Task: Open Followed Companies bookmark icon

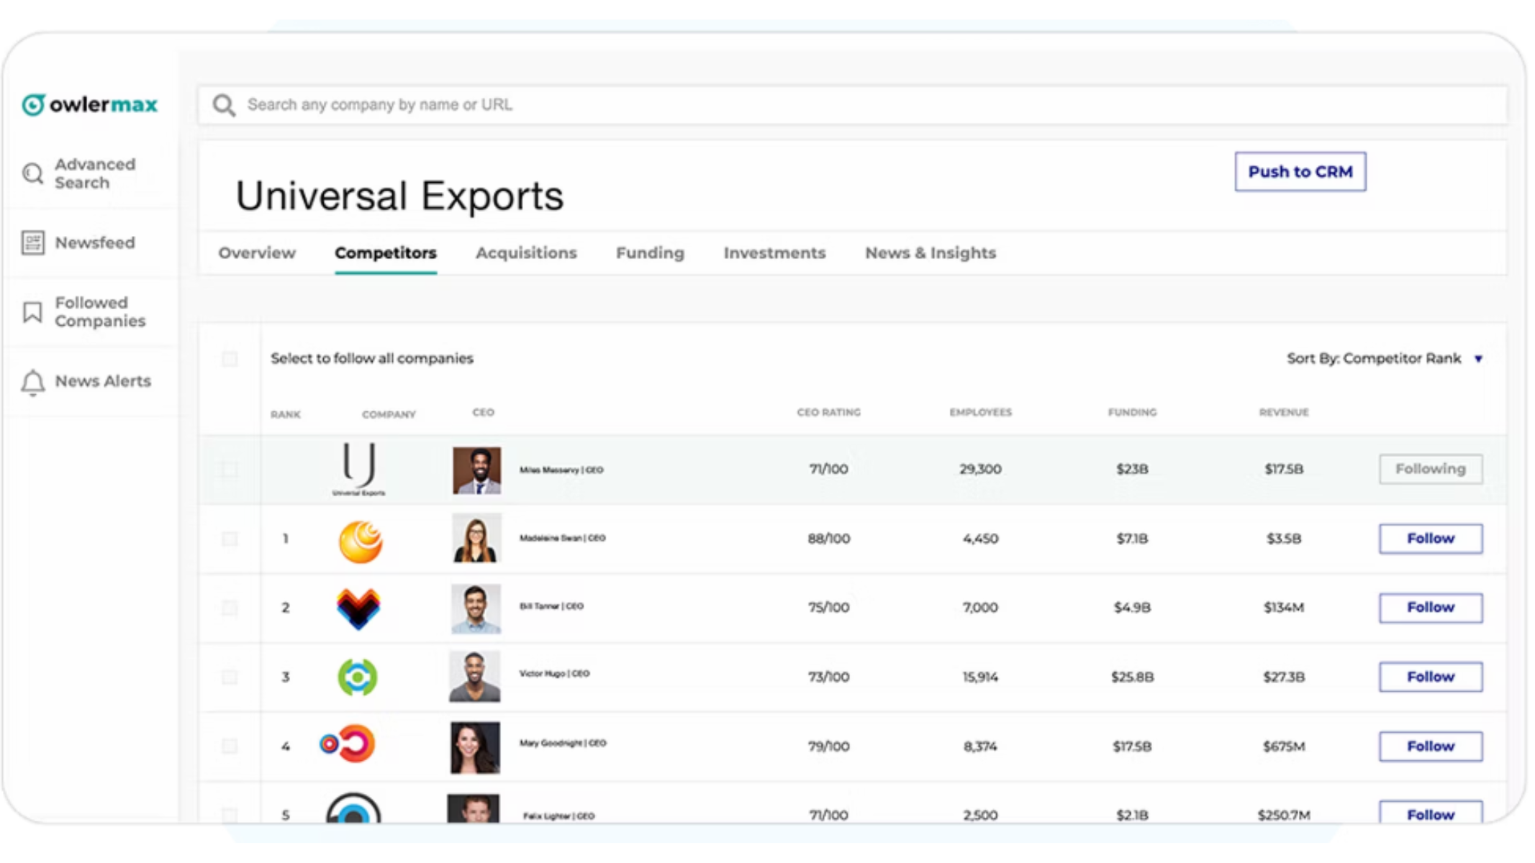Action: [33, 312]
